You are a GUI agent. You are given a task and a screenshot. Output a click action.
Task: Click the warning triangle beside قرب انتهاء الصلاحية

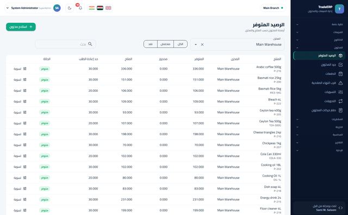340,83
